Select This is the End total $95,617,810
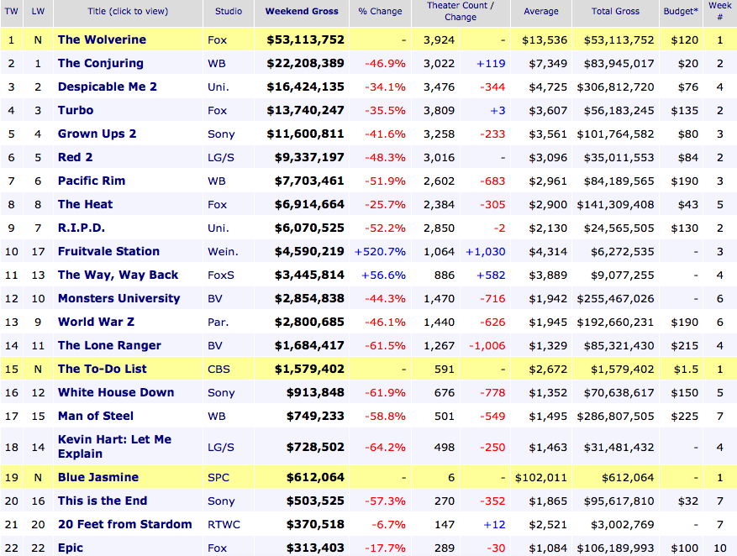737x556 pixels. [619, 501]
